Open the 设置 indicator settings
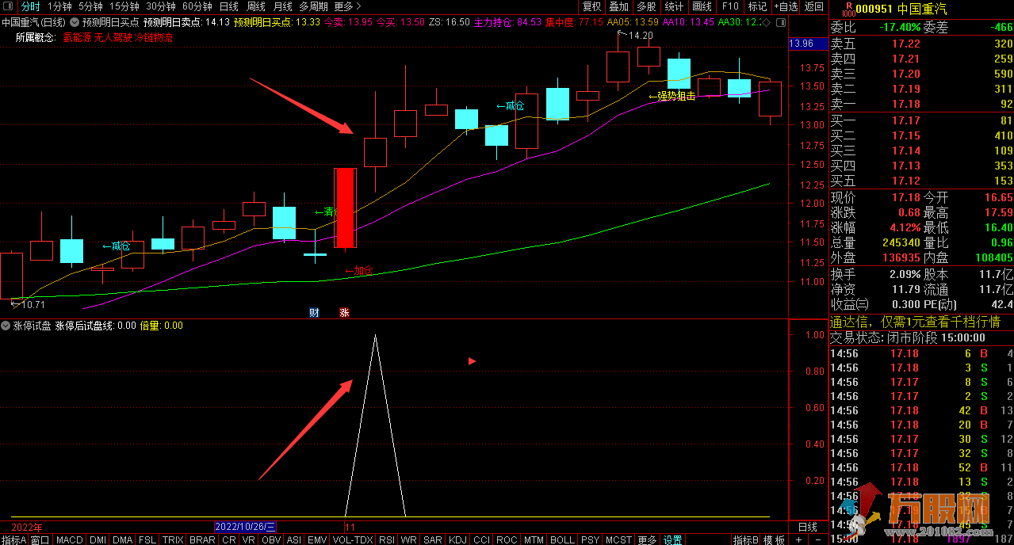The image size is (1014, 545). pyautogui.click(x=673, y=539)
